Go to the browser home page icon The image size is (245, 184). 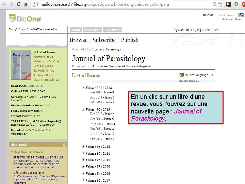pos(26,4)
